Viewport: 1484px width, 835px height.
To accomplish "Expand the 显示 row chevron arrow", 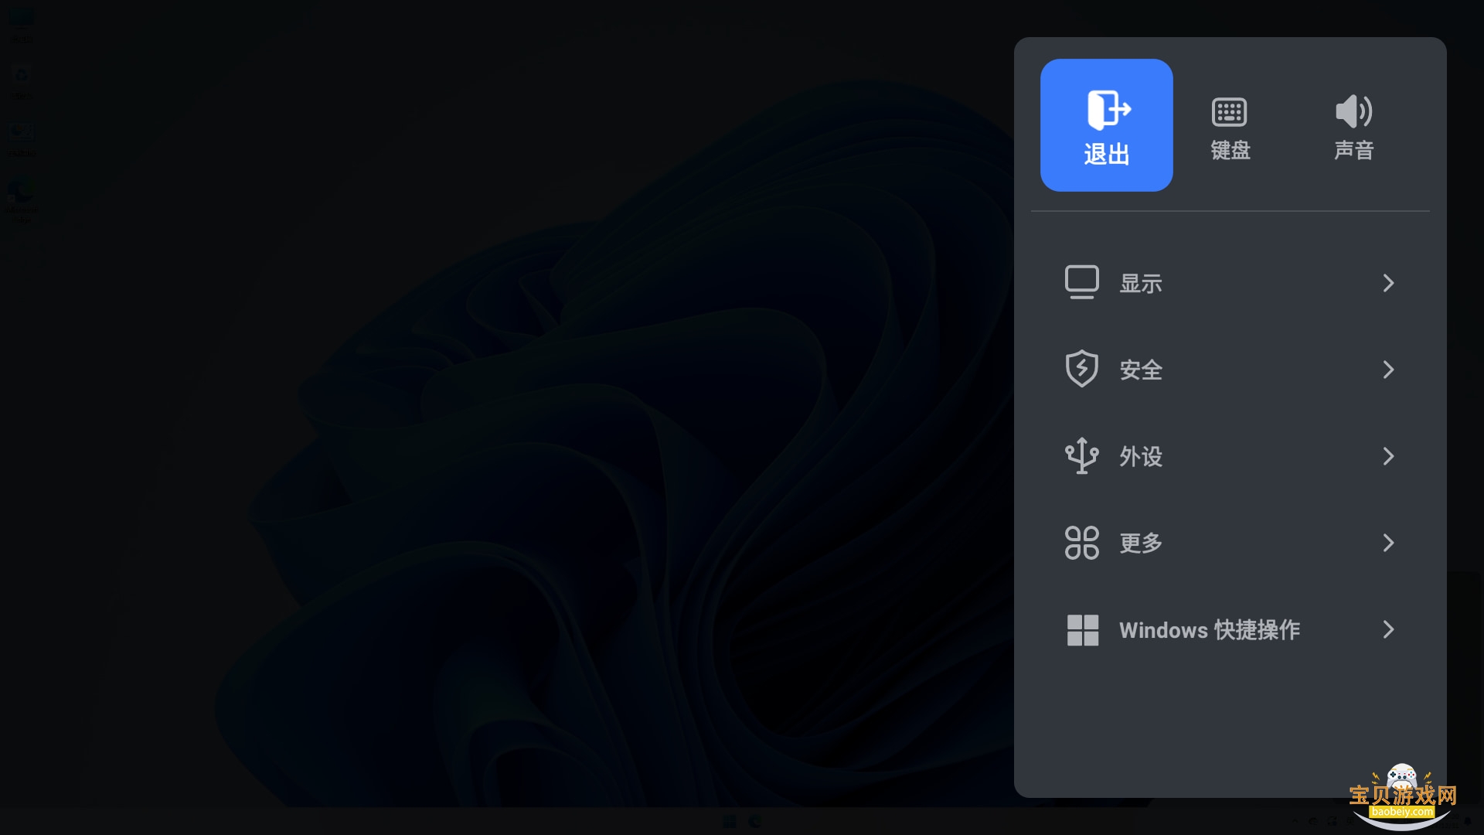I will (1388, 283).
